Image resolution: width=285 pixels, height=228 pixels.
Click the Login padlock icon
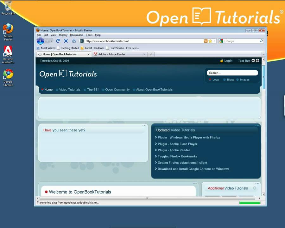(222, 60)
